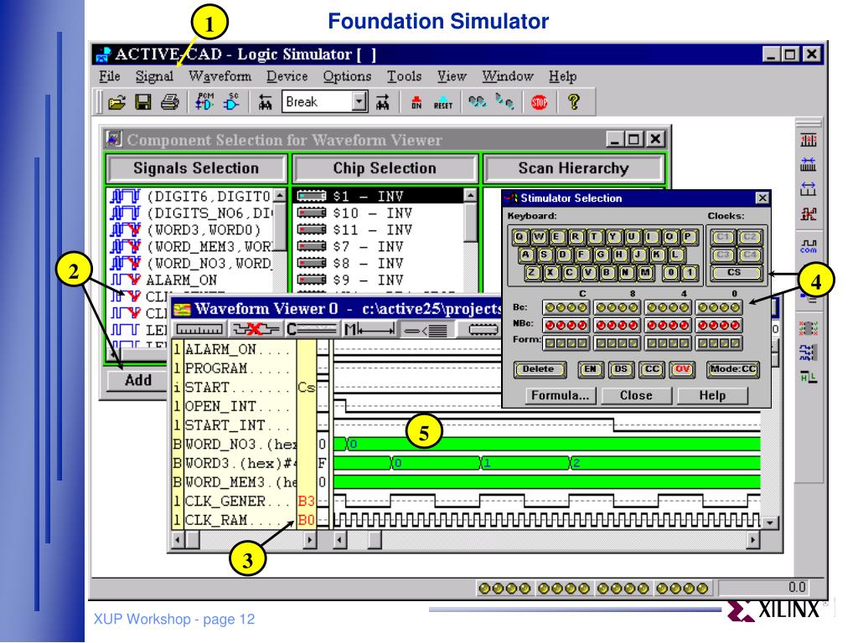Toggle the red OV button

click(x=682, y=369)
